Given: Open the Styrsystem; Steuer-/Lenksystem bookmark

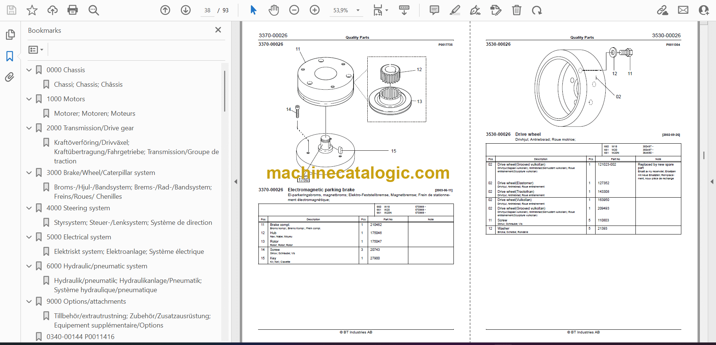Looking at the screenshot, I should click(x=133, y=223).
